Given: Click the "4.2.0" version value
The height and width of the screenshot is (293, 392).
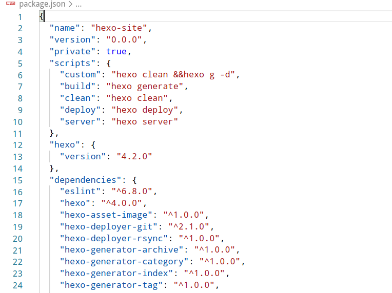Looking at the screenshot, I should pos(134,156).
